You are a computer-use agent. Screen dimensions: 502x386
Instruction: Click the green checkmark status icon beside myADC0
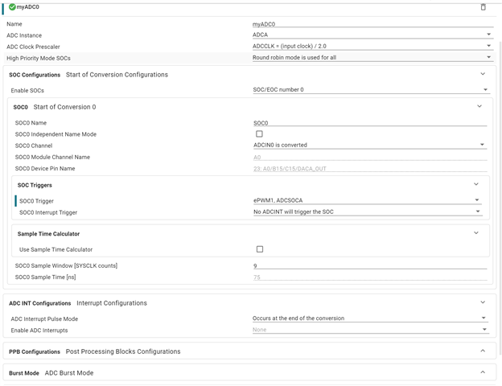pos(12,7)
